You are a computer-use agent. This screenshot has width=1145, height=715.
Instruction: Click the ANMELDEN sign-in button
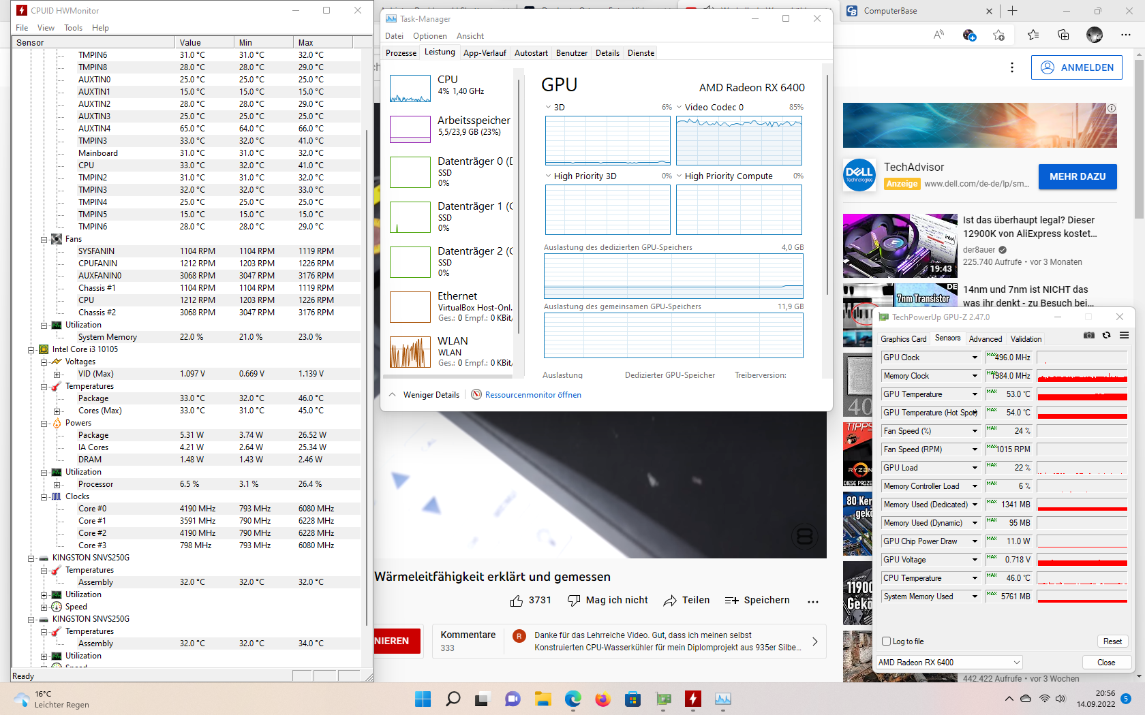1077,67
